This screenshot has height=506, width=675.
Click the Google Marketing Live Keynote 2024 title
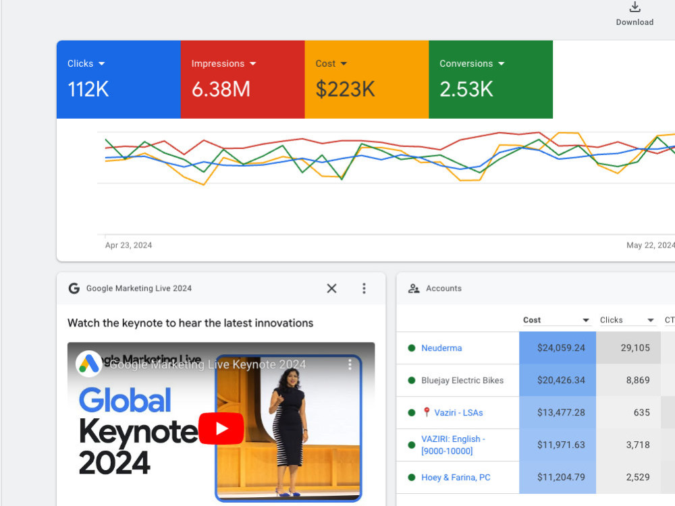pyautogui.click(x=207, y=365)
